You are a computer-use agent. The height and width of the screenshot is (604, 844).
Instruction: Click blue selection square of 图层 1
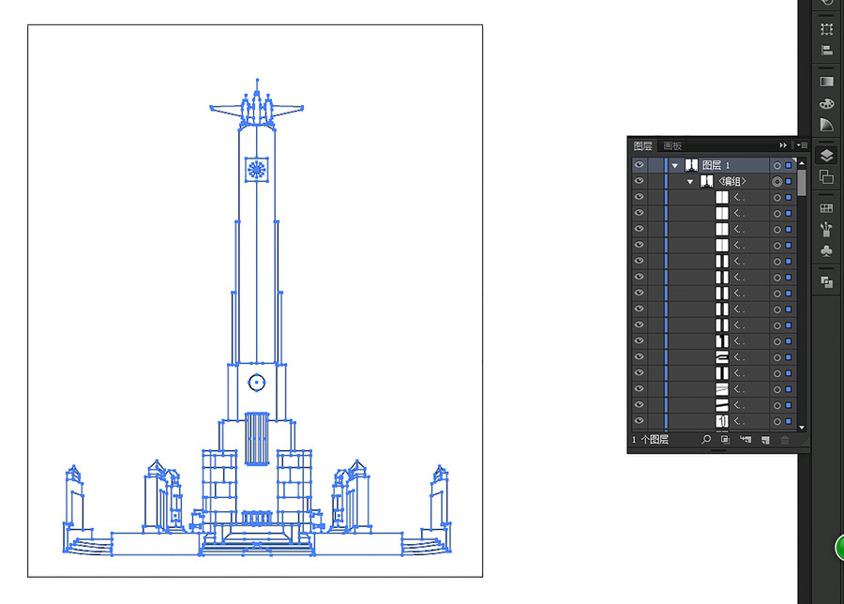click(789, 165)
